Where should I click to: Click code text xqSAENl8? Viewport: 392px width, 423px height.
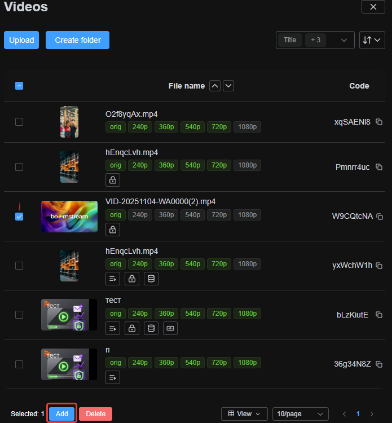[353, 122]
